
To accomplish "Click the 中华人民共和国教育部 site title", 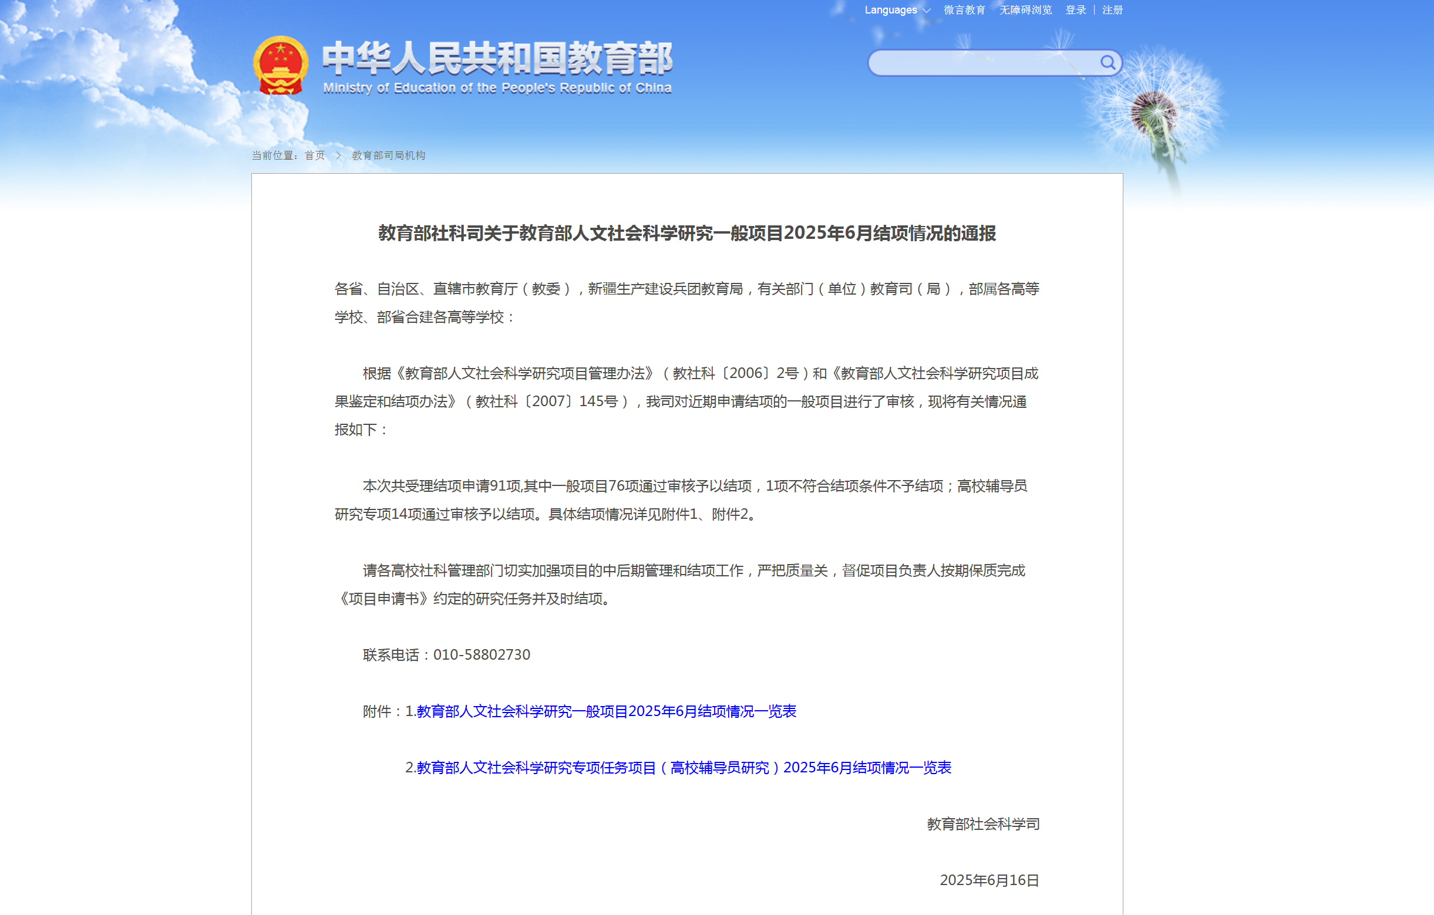I will [497, 58].
